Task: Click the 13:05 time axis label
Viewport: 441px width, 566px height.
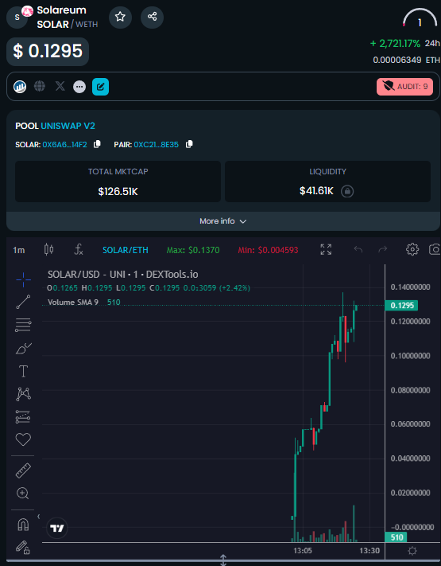Action: coord(302,551)
